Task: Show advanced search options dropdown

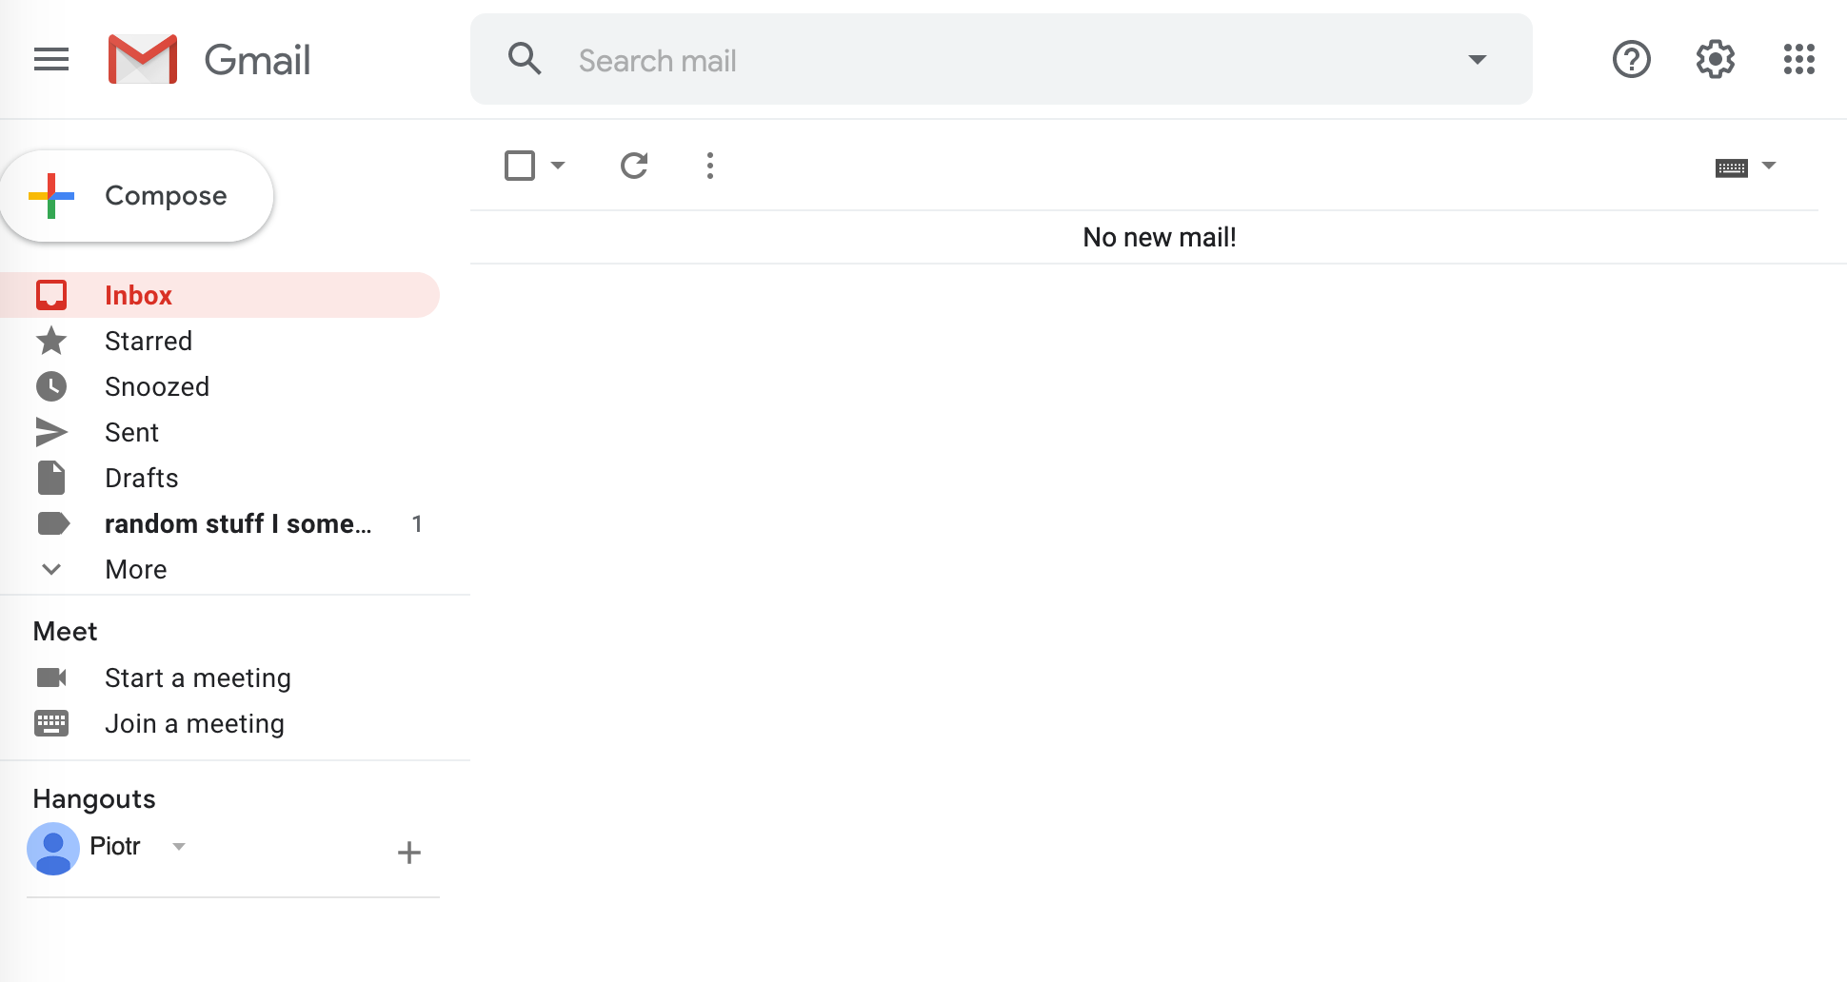Action: (x=1477, y=60)
